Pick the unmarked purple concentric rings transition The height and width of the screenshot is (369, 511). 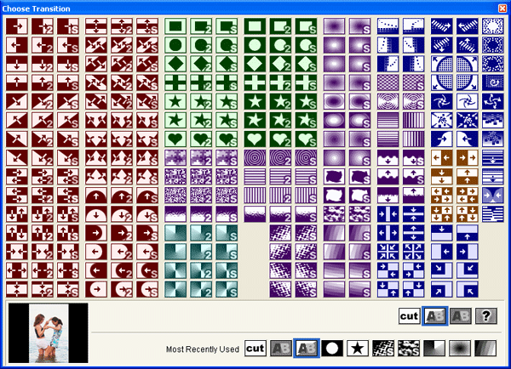[255, 158]
